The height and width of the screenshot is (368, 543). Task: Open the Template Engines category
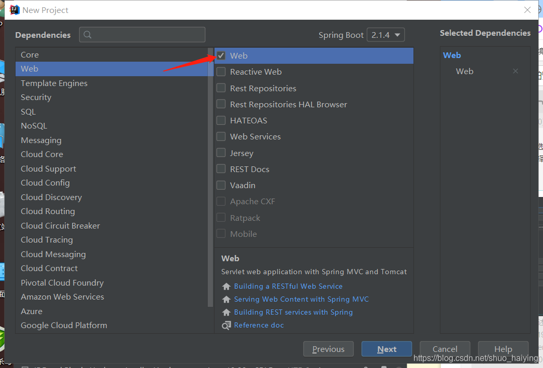tap(112, 83)
